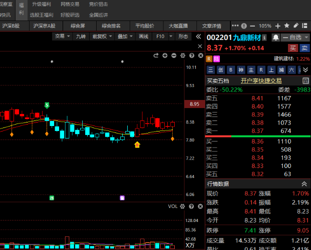This screenshot has width=311, height=250.
Task: Click the orange R tag badge
Action: [209, 59]
